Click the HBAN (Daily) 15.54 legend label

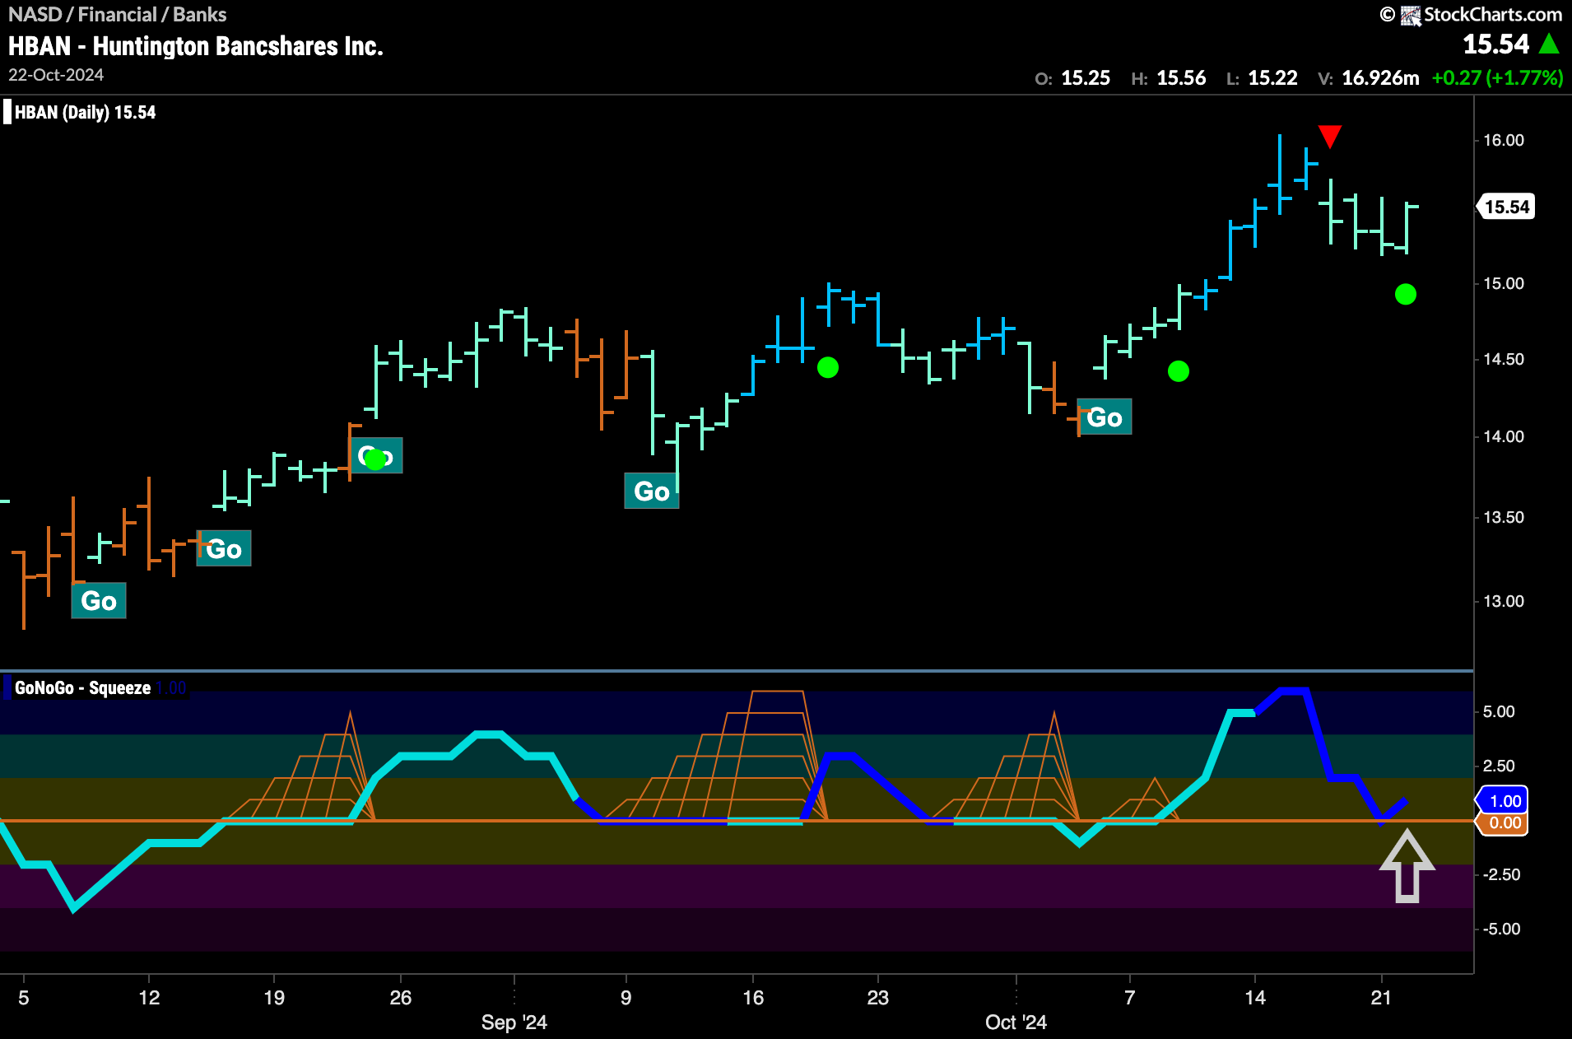(x=85, y=112)
